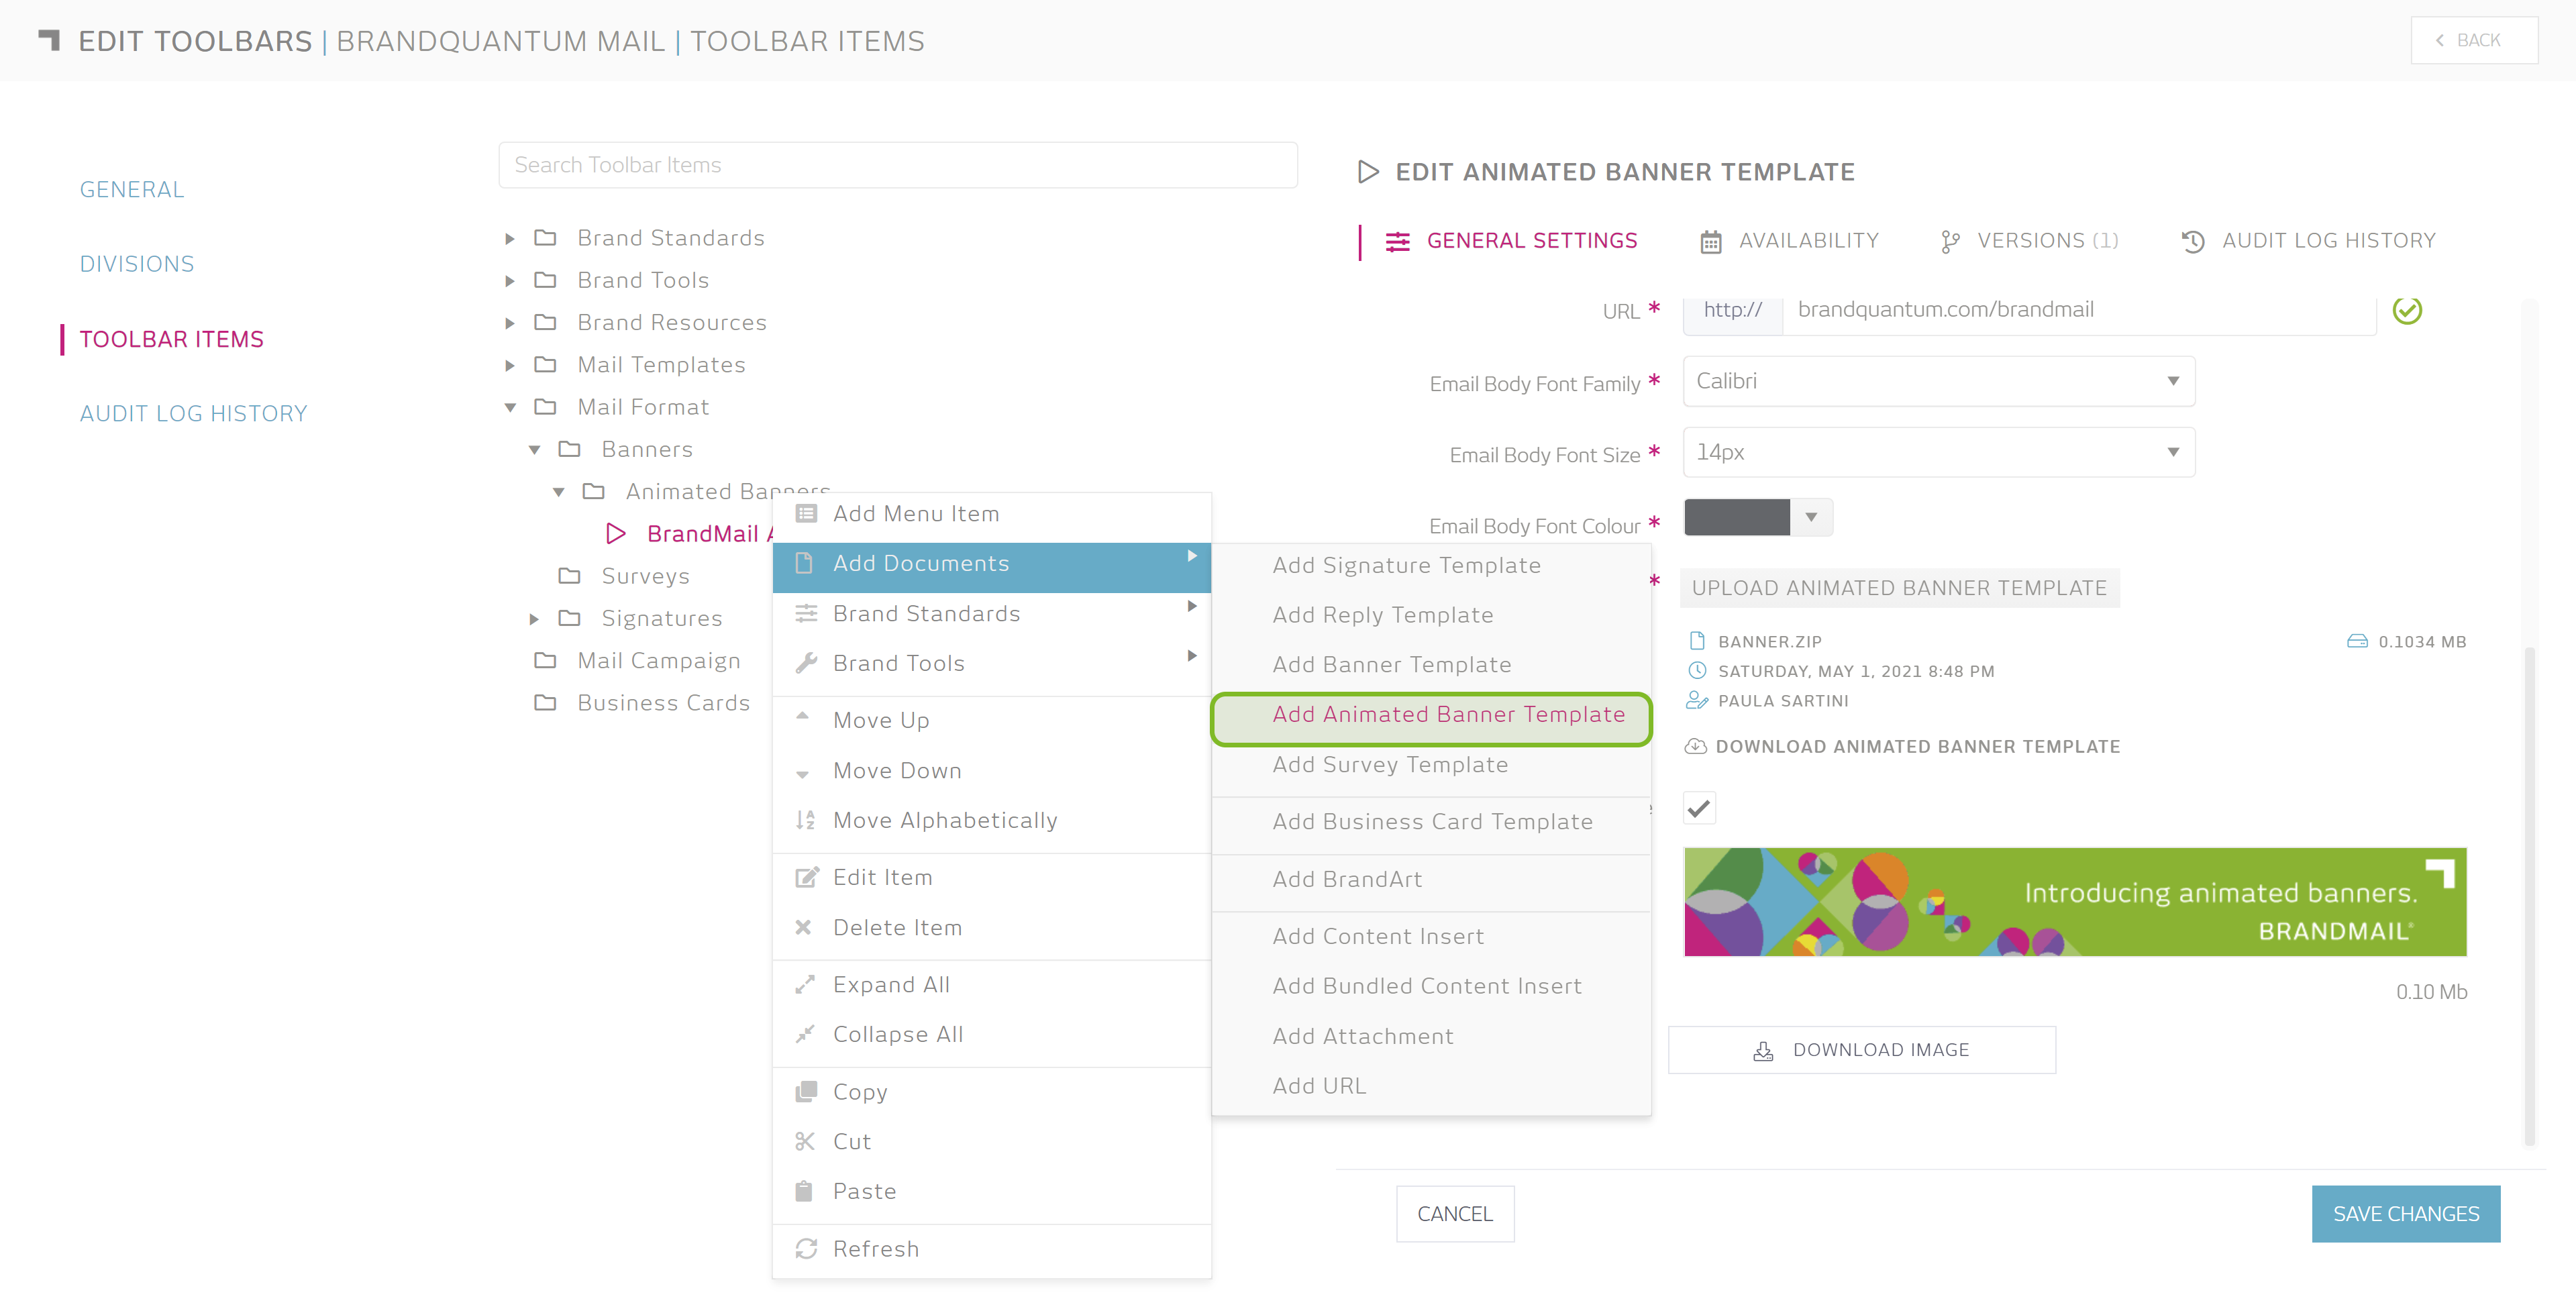Choose Move Alphabetically from context menu
Viewport: 2576px width, 1313px height.
944,820
